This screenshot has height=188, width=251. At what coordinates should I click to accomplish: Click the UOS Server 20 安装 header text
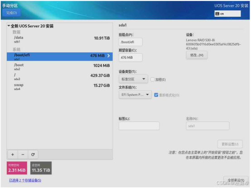pos(232,5)
